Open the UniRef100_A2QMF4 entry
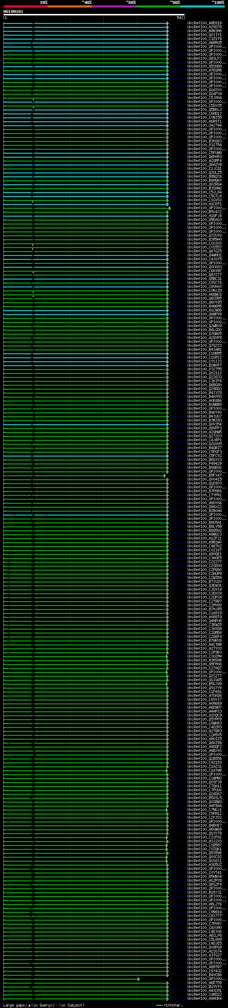 point(204,161)
